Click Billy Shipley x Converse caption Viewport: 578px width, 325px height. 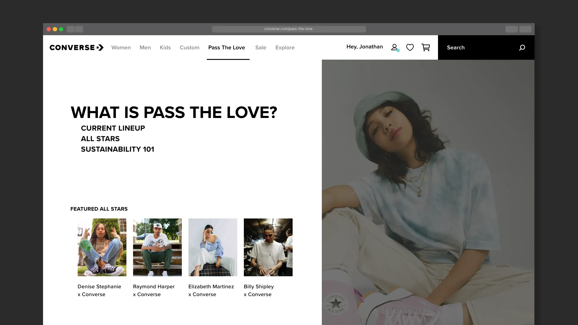click(259, 290)
